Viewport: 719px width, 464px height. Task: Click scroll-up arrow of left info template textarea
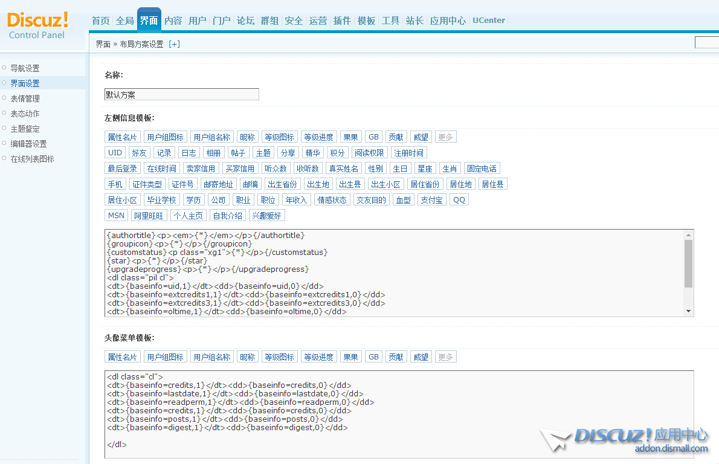(x=688, y=234)
